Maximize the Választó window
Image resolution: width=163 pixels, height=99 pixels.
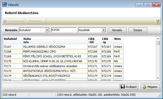(x=148, y=5)
